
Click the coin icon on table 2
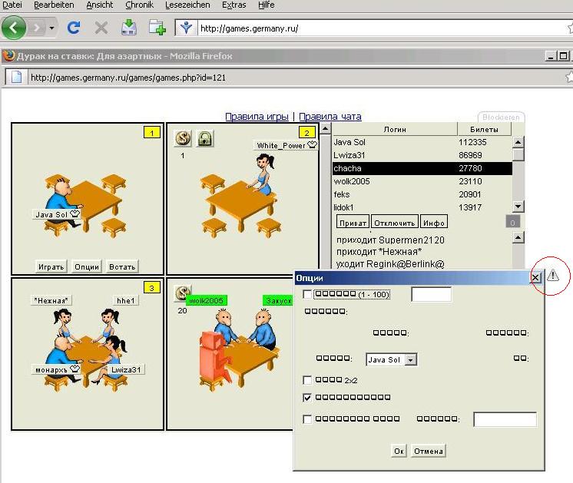coord(184,138)
